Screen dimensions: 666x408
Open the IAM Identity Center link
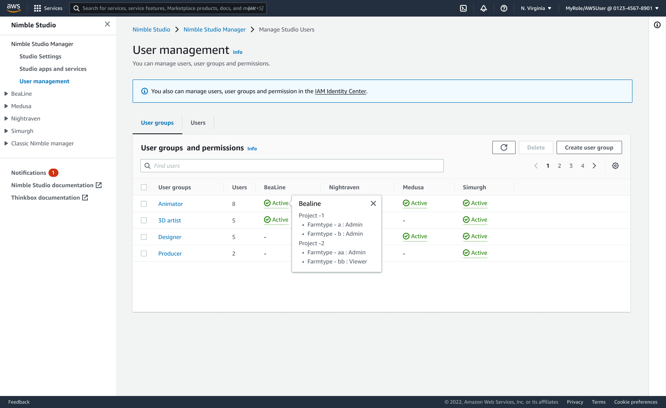click(x=340, y=92)
